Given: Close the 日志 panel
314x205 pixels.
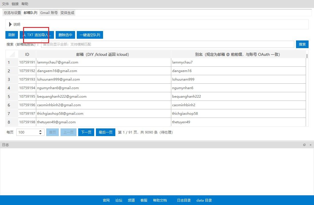Looking at the screenshot, I should pos(310,145).
